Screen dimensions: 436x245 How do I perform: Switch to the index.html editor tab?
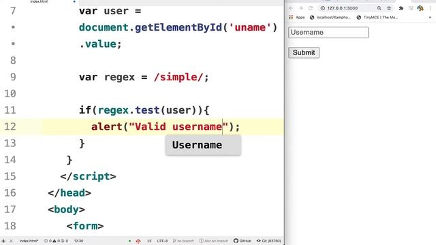pyautogui.click(x=39, y=1)
